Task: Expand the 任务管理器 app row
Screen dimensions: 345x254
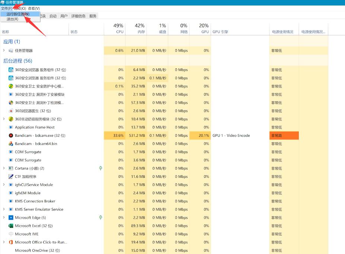Action: pos(4,50)
